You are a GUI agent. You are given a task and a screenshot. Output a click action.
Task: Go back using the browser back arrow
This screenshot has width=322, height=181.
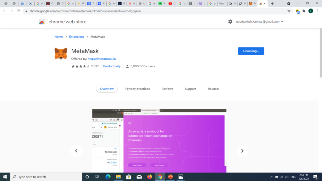pos(4,11)
